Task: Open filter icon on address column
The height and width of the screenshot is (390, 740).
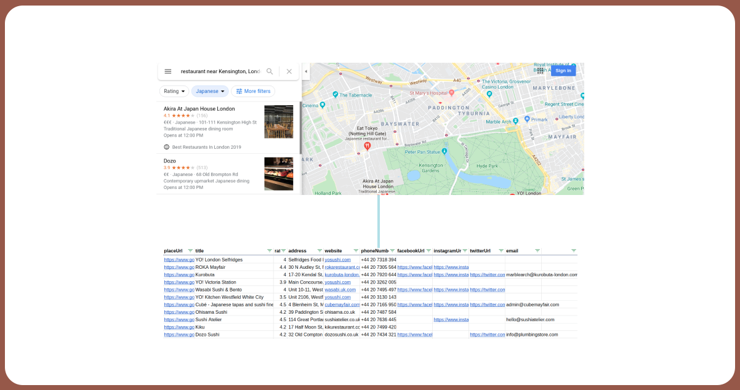Action: [319, 251]
